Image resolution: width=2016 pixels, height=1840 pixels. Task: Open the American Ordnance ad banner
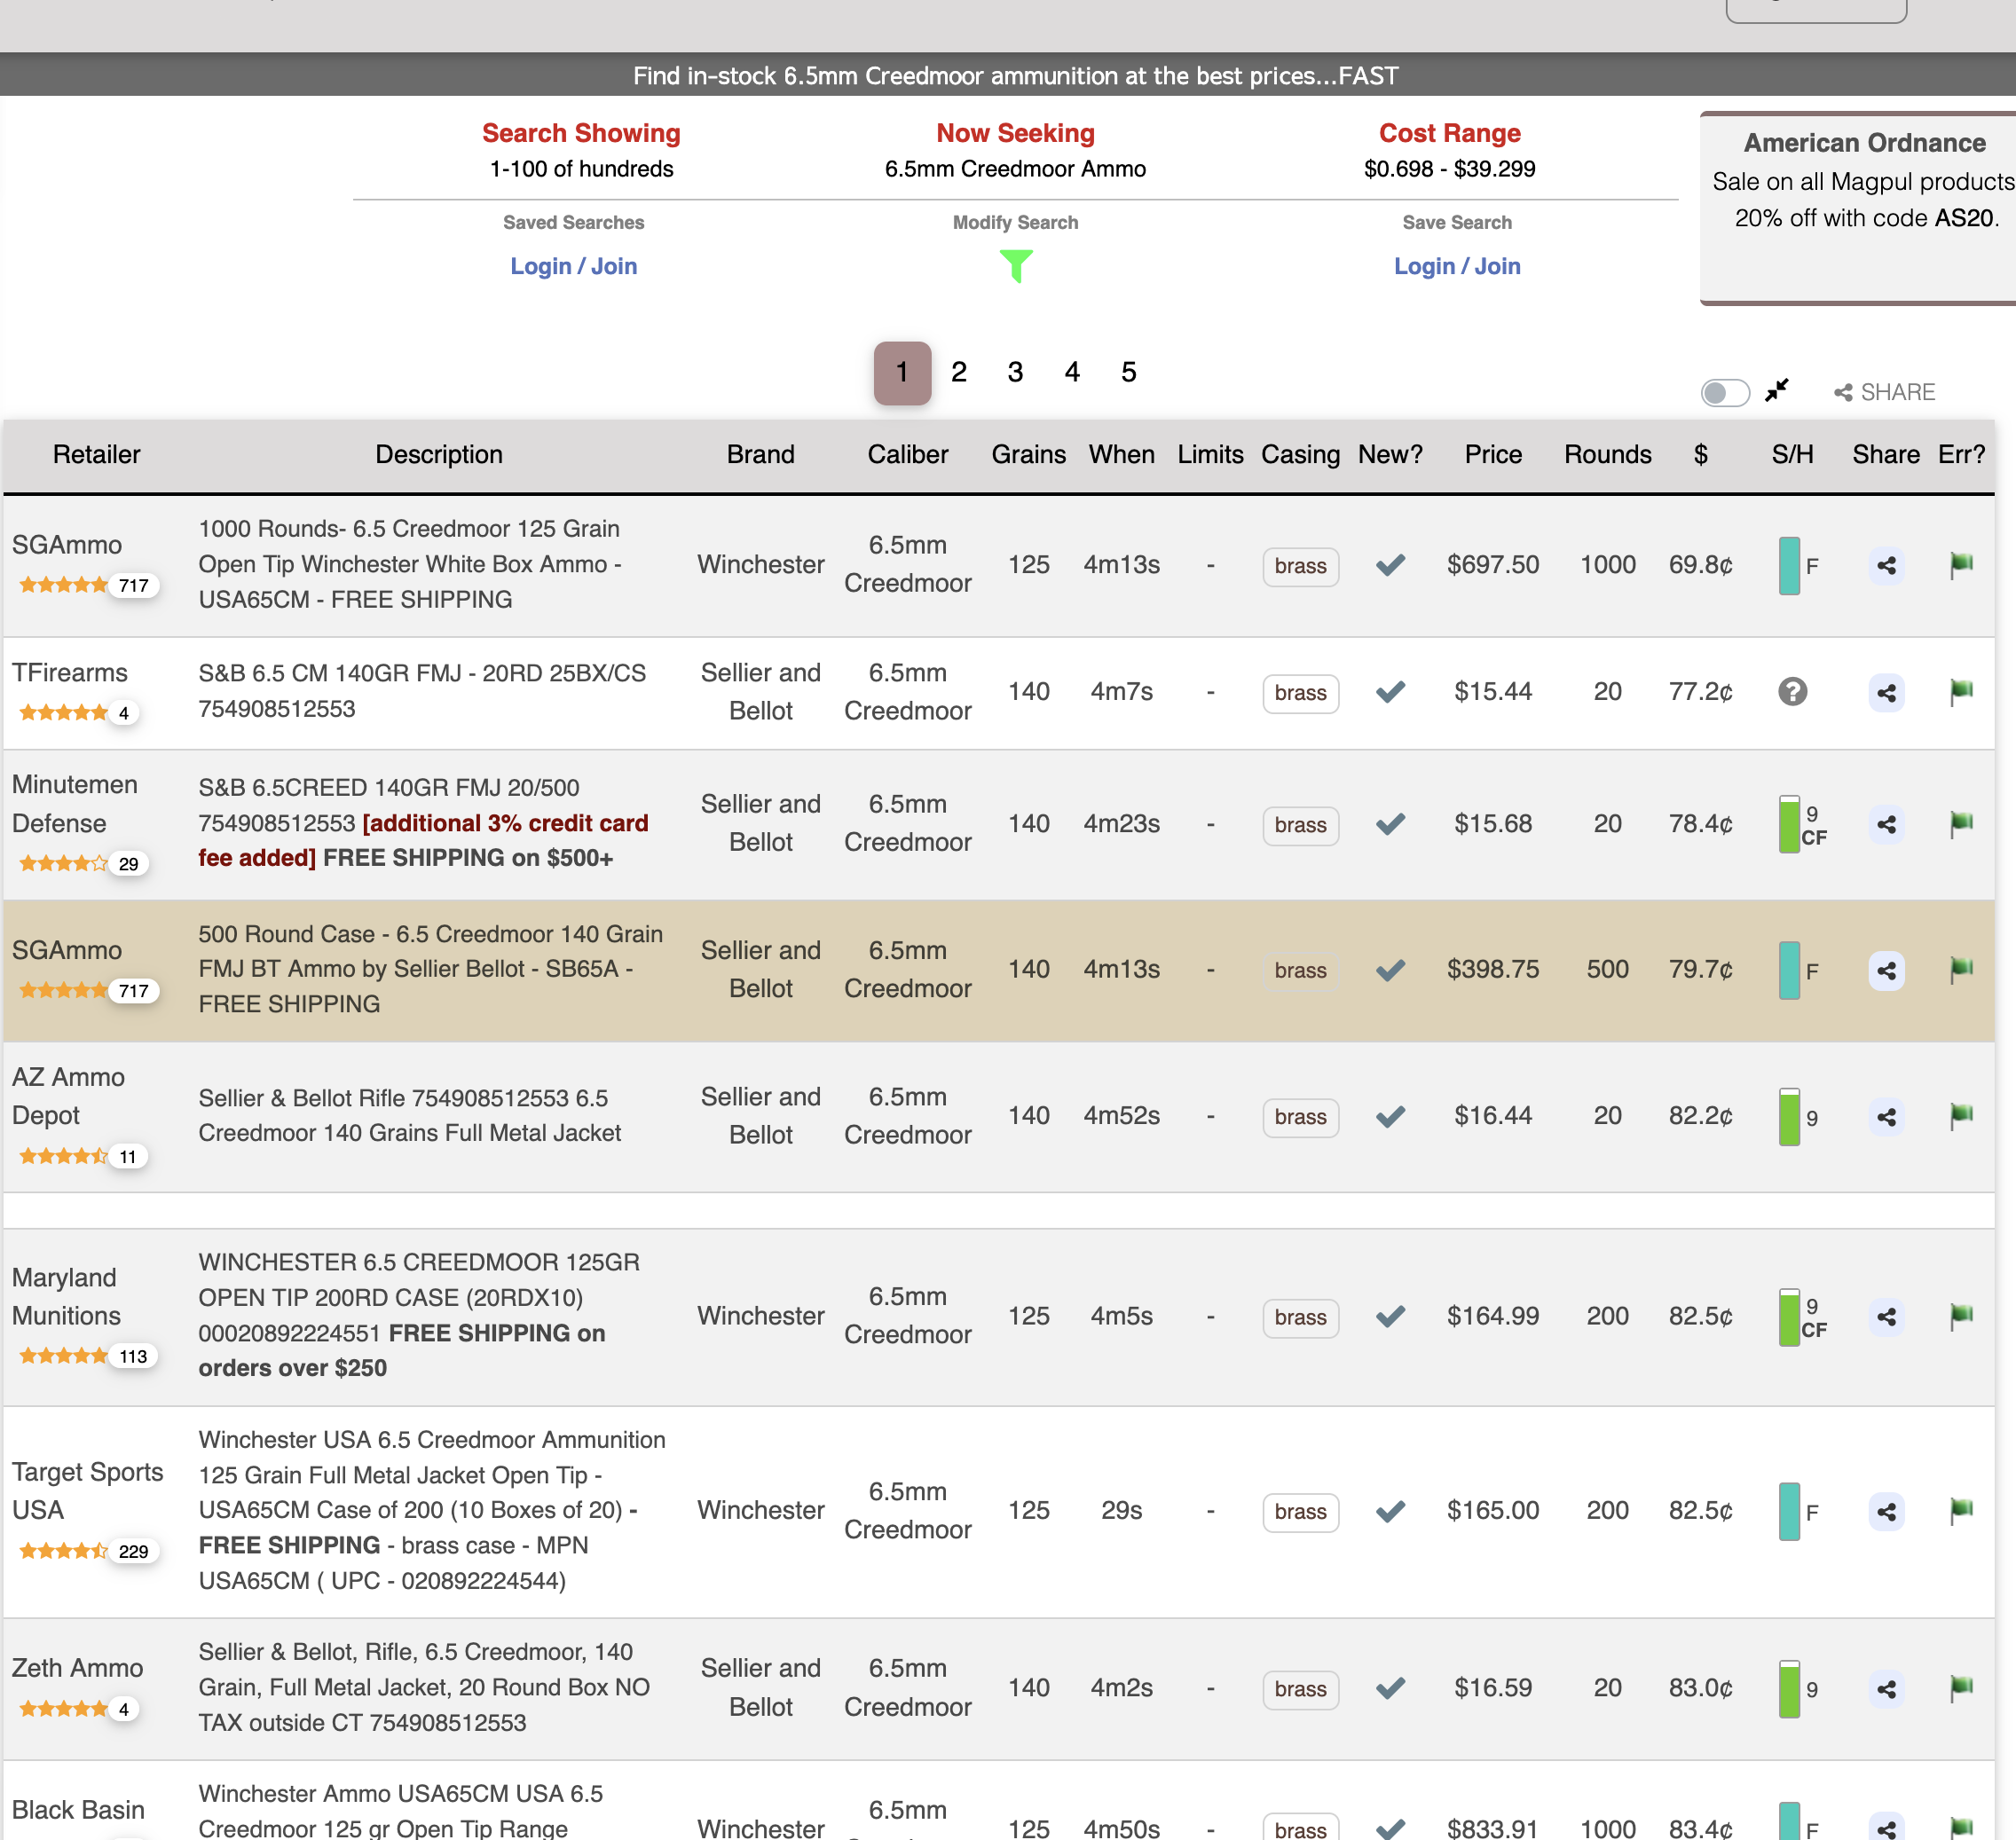coord(1860,207)
